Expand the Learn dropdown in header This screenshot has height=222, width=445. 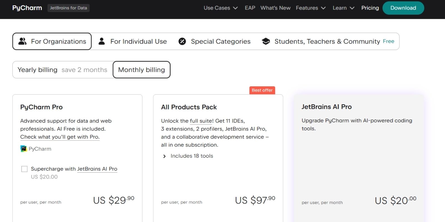(343, 8)
